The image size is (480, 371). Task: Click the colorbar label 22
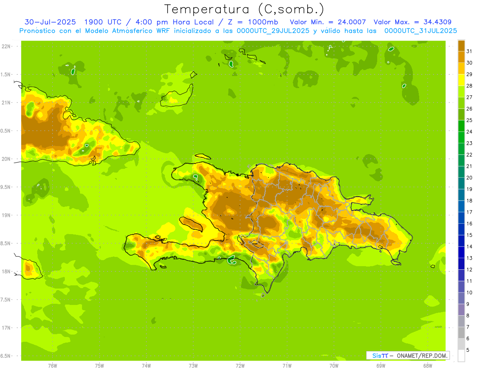tap(470, 154)
